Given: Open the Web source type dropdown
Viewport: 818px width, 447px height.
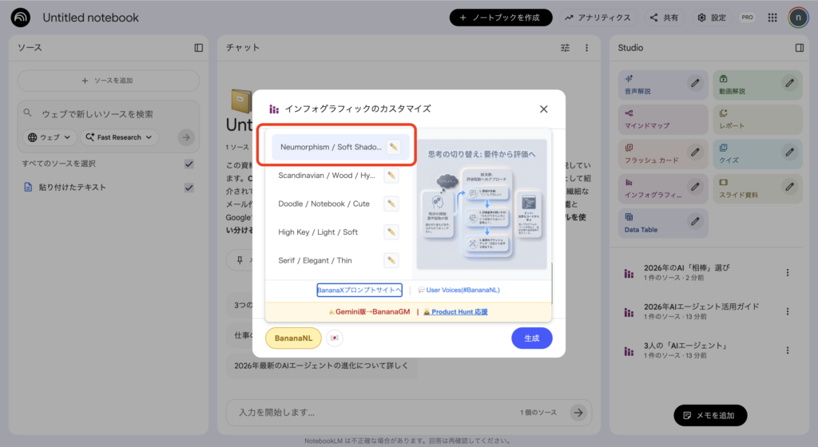Looking at the screenshot, I should tap(50, 137).
